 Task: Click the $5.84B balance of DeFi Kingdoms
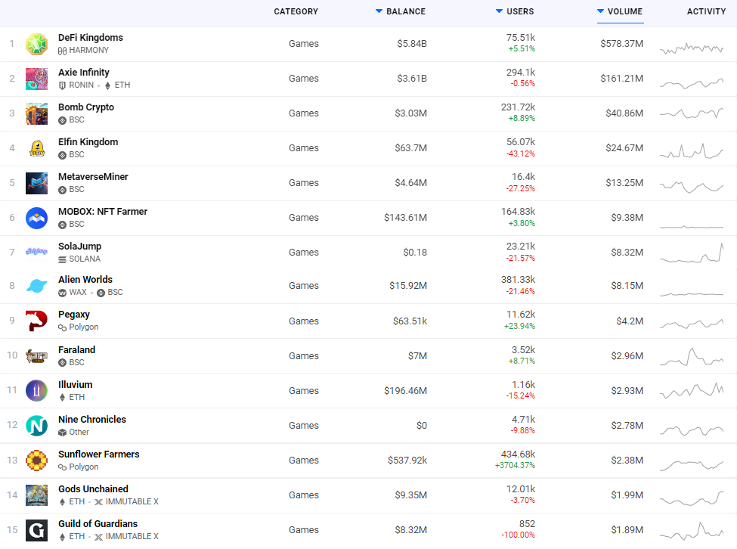[x=412, y=44]
